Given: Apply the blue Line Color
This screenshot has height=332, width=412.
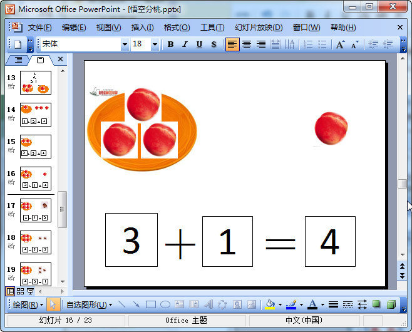Looking at the screenshot, I should 291,304.
